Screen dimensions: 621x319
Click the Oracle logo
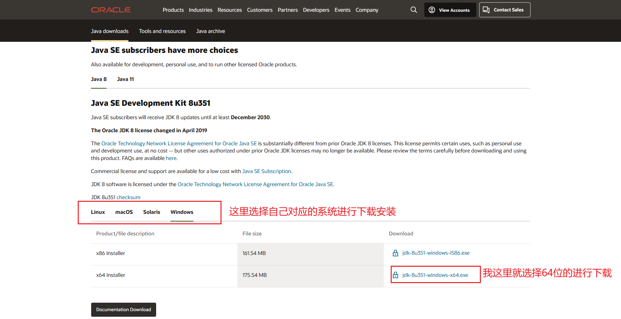click(x=111, y=10)
